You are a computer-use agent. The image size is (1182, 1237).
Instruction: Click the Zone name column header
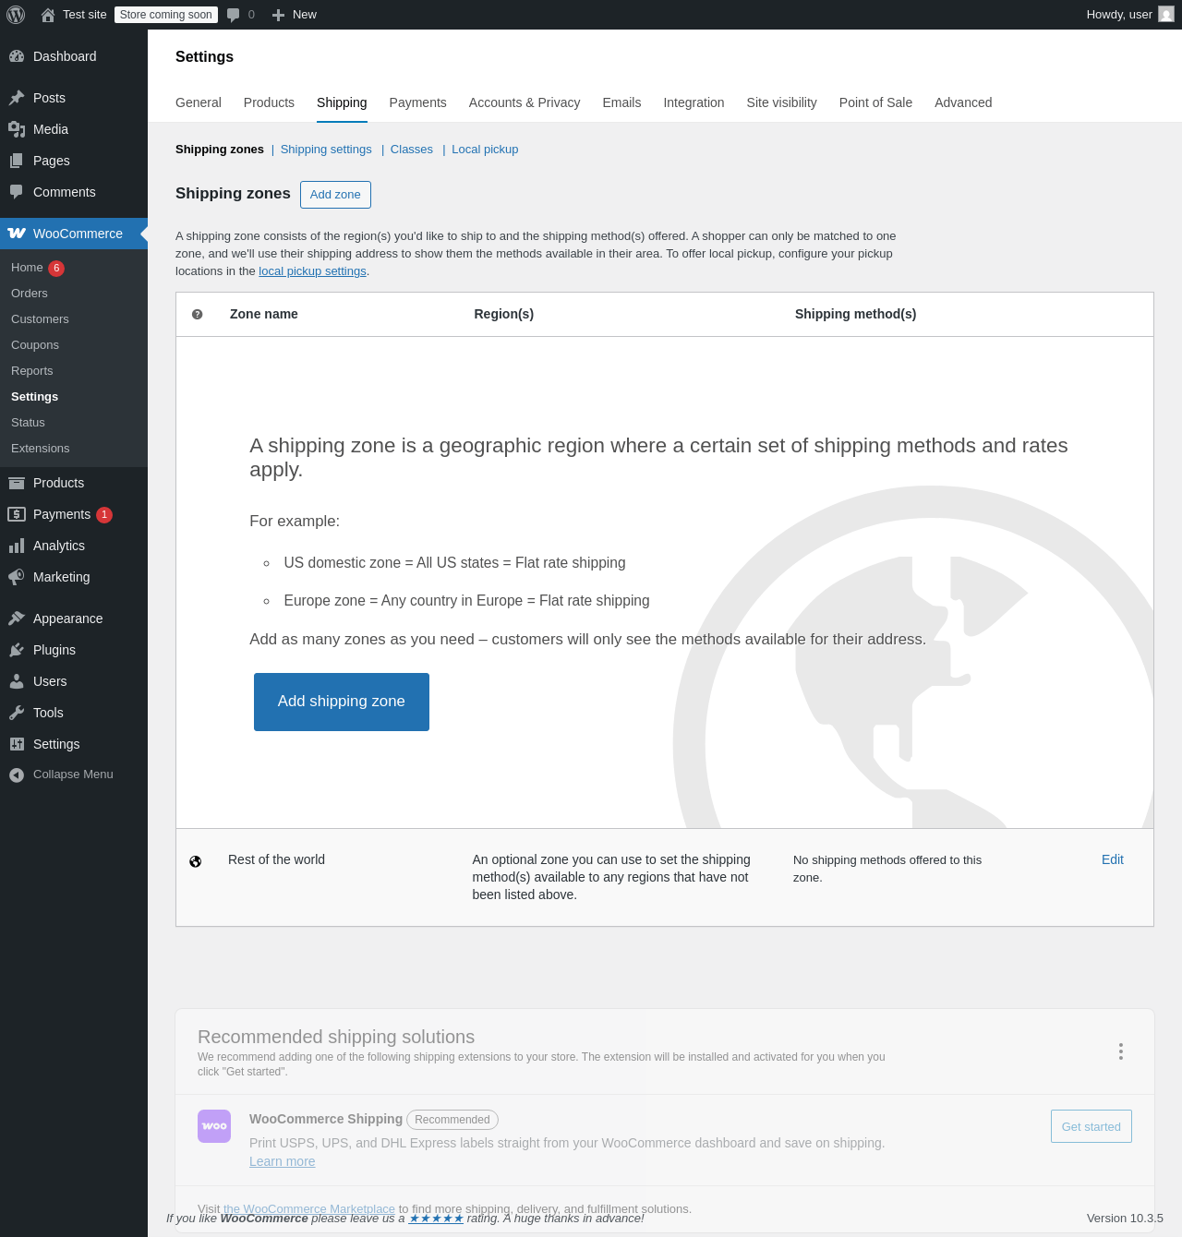click(264, 314)
